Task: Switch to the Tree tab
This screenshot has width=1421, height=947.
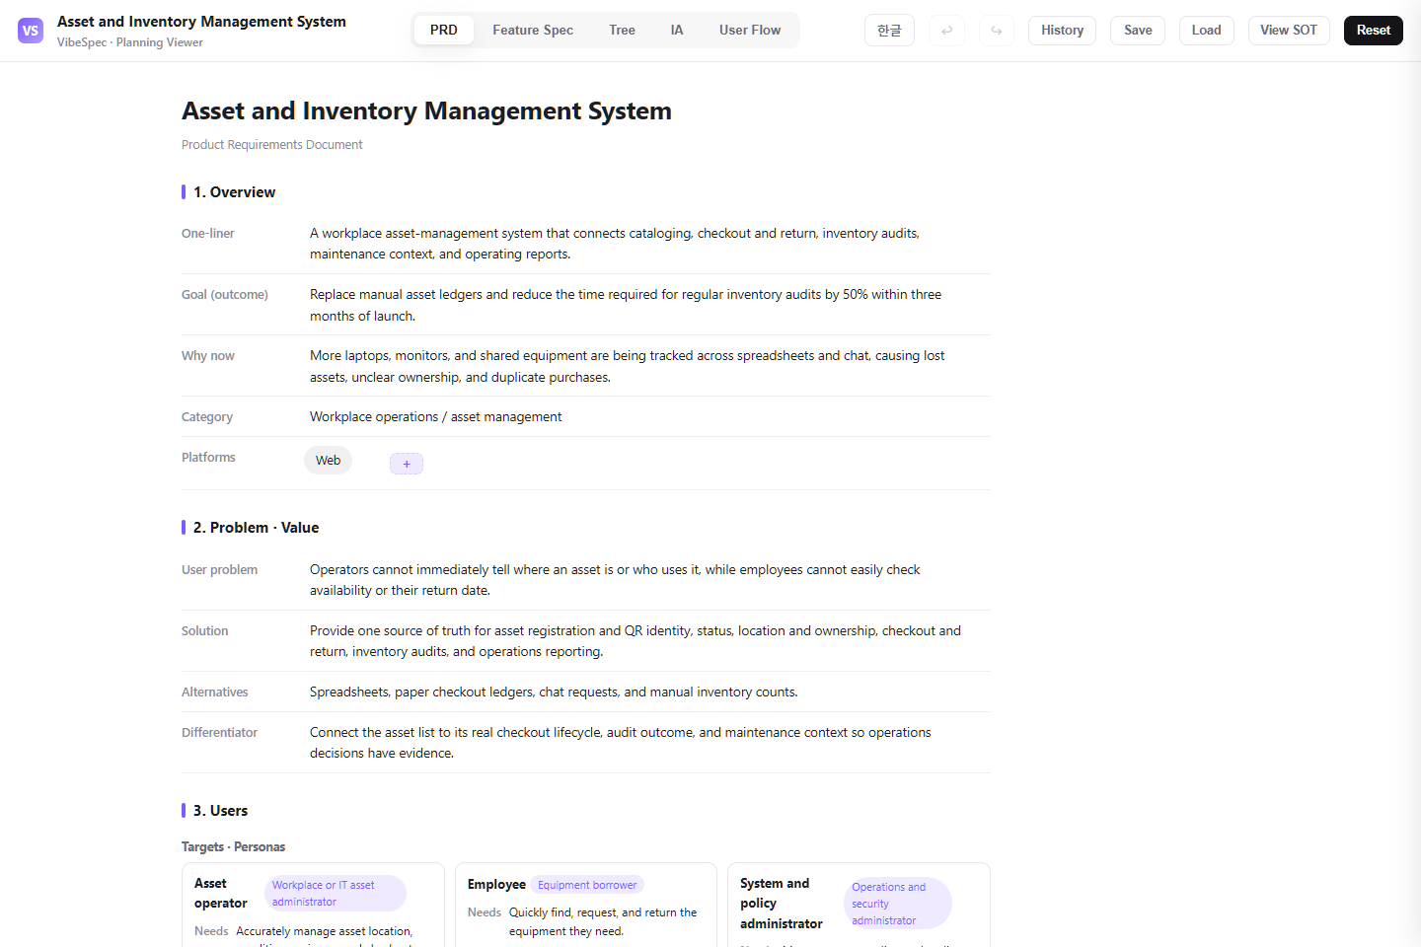Action: point(622,31)
